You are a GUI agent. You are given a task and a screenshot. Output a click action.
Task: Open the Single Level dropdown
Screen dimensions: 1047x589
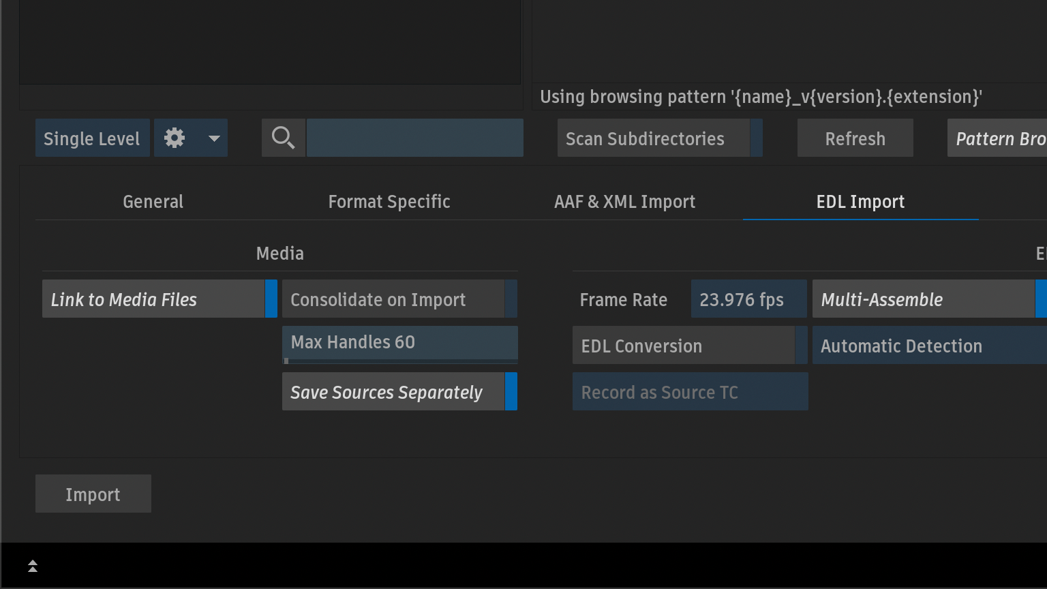92,138
